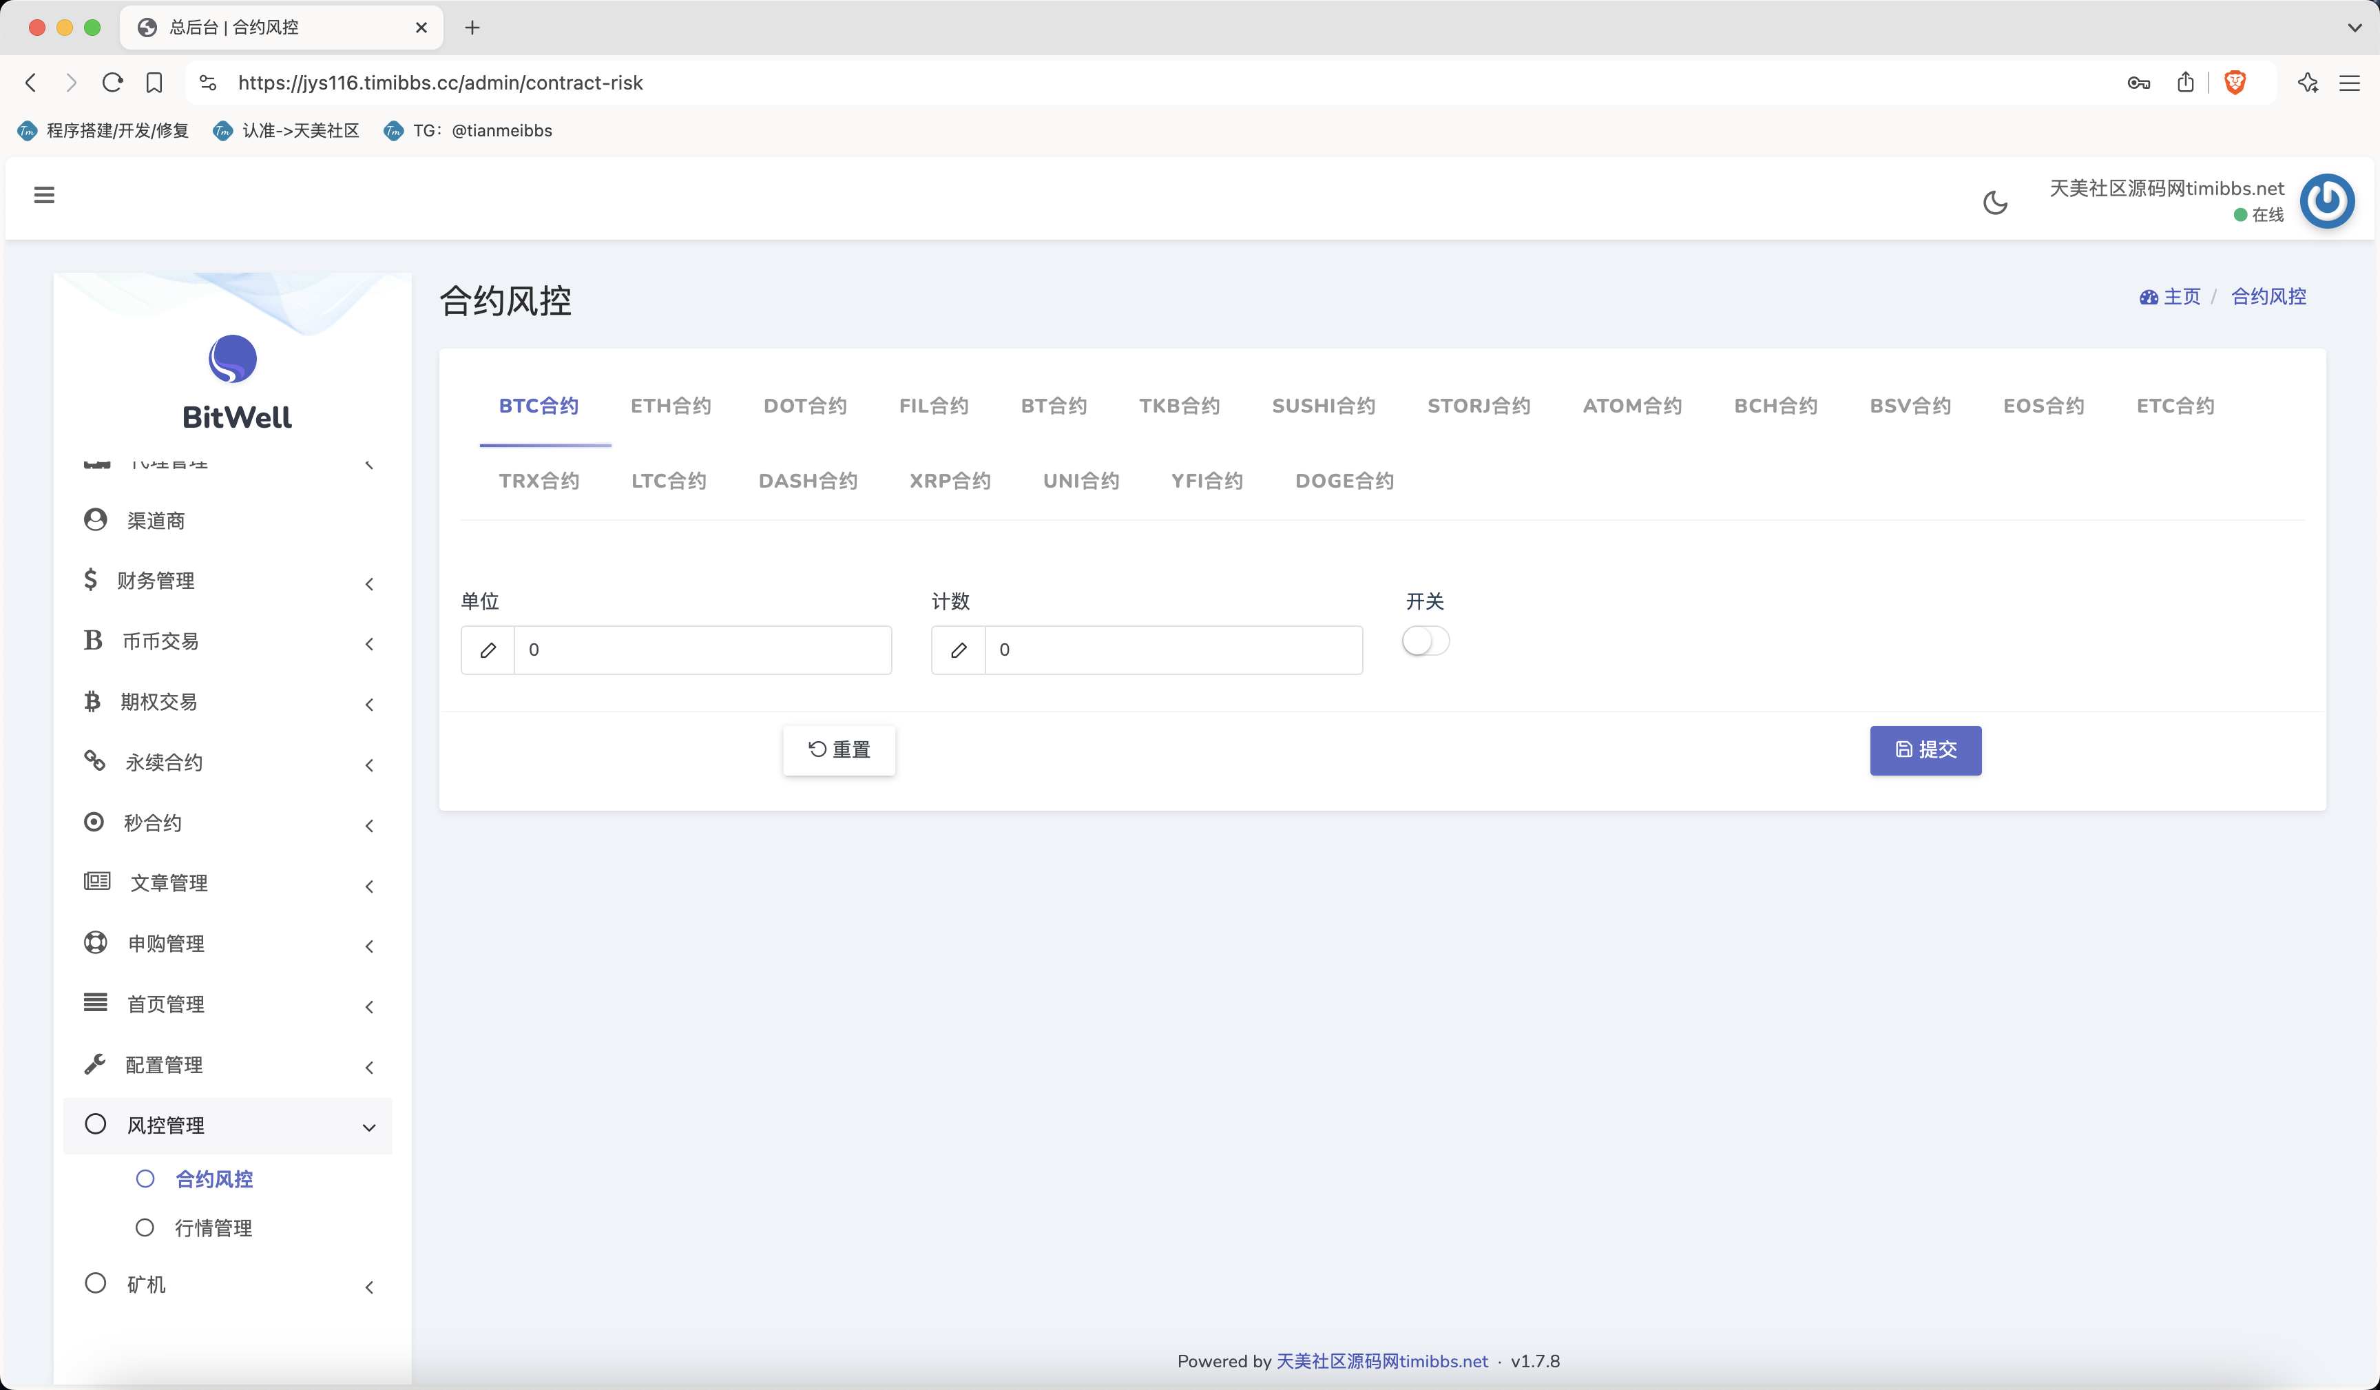This screenshot has height=1390, width=2380.
Task: Click the browser address bar URL
Action: tap(440, 83)
